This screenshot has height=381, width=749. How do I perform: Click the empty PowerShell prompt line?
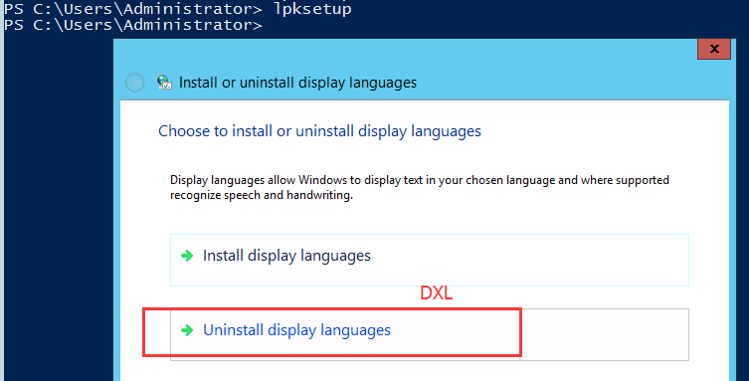click(133, 25)
